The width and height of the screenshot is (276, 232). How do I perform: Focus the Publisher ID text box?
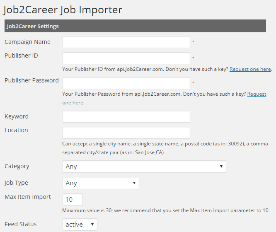coord(126,58)
